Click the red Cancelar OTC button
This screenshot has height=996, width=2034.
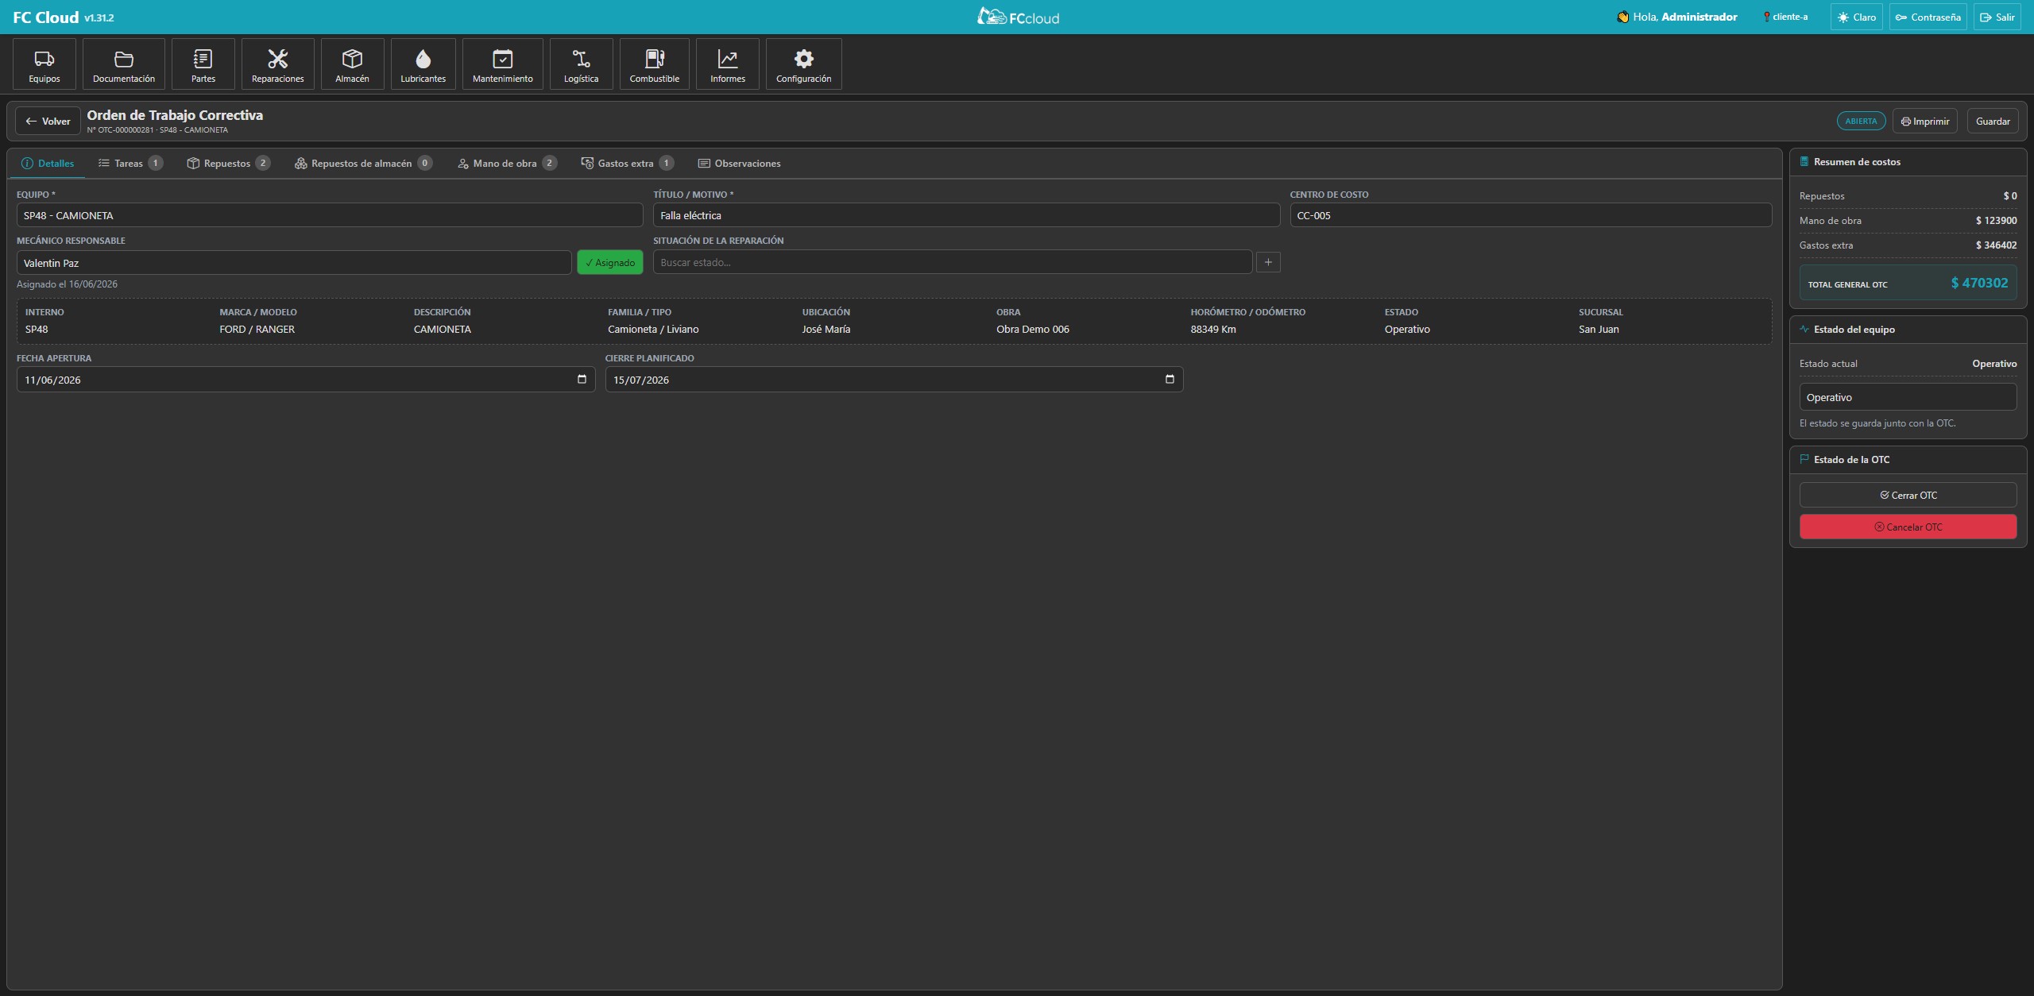click(x=1908, y=527)
